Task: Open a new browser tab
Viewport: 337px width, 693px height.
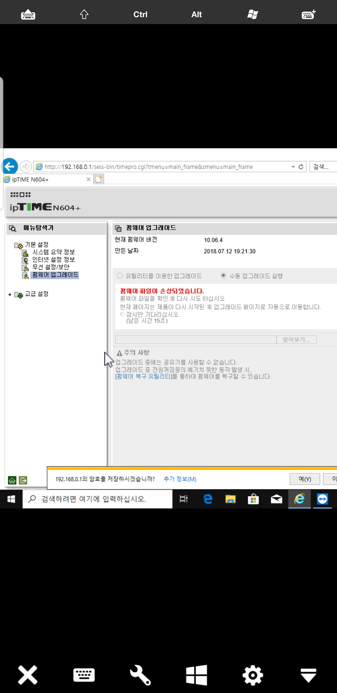Action: (x=99, y=179)
